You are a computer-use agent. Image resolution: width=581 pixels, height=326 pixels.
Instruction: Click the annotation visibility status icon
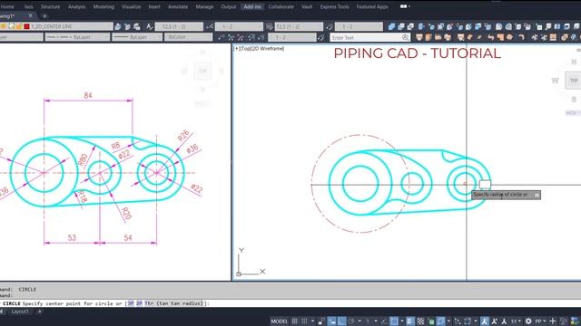(484, 321)
